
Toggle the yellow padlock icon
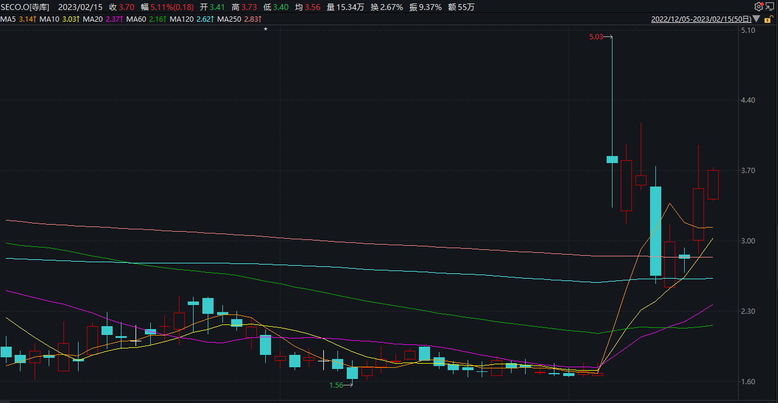[x=767, y=19]
